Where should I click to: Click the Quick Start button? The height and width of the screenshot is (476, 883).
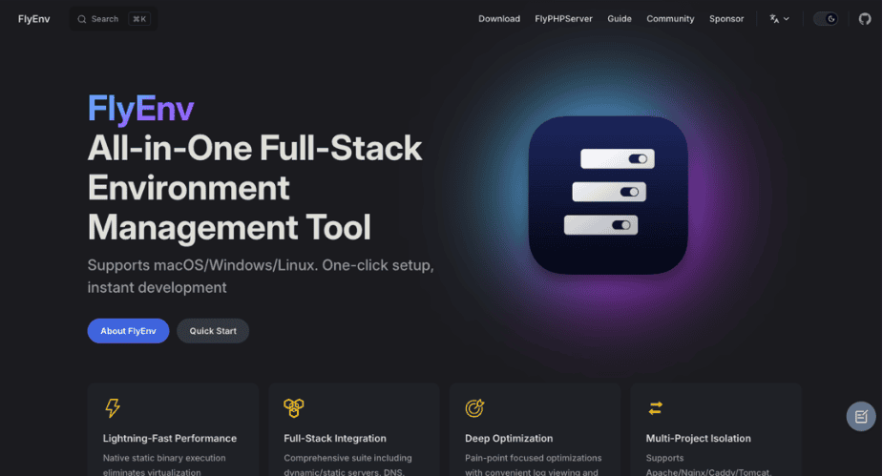click(x=213, y=331)
